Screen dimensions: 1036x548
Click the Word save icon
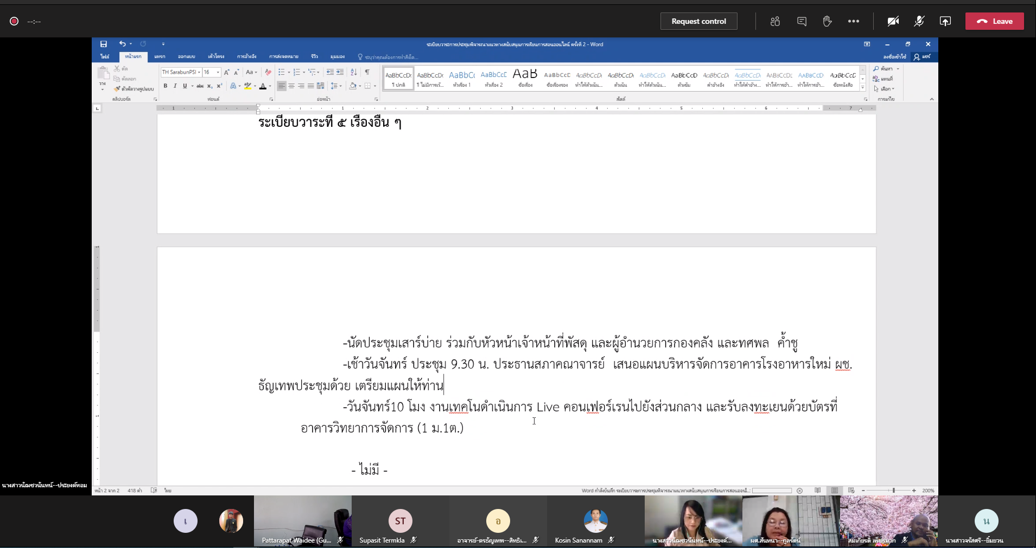(x=104, y=44)
